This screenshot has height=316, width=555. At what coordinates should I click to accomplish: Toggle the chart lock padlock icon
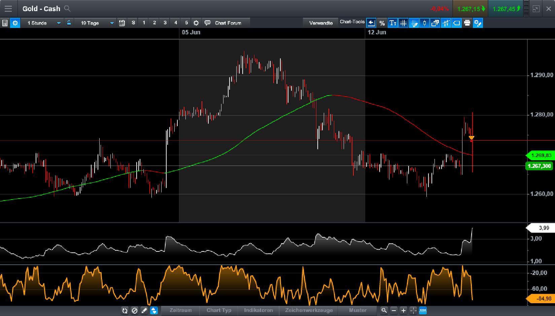[69, 23]
